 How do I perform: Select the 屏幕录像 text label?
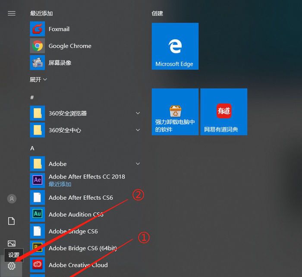pyautogui.click(x=60, y=63)
